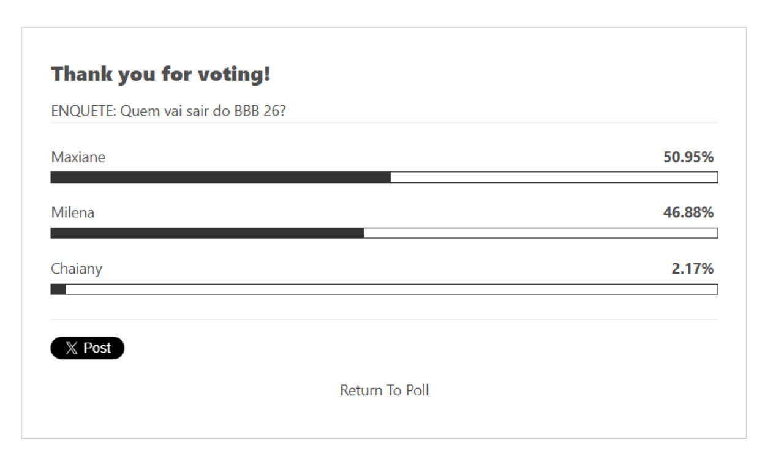Image resolution: width=784 pixels, height=470 pixels.
Task: Click the 2.17% vote percentage
Action: [692, 269]
